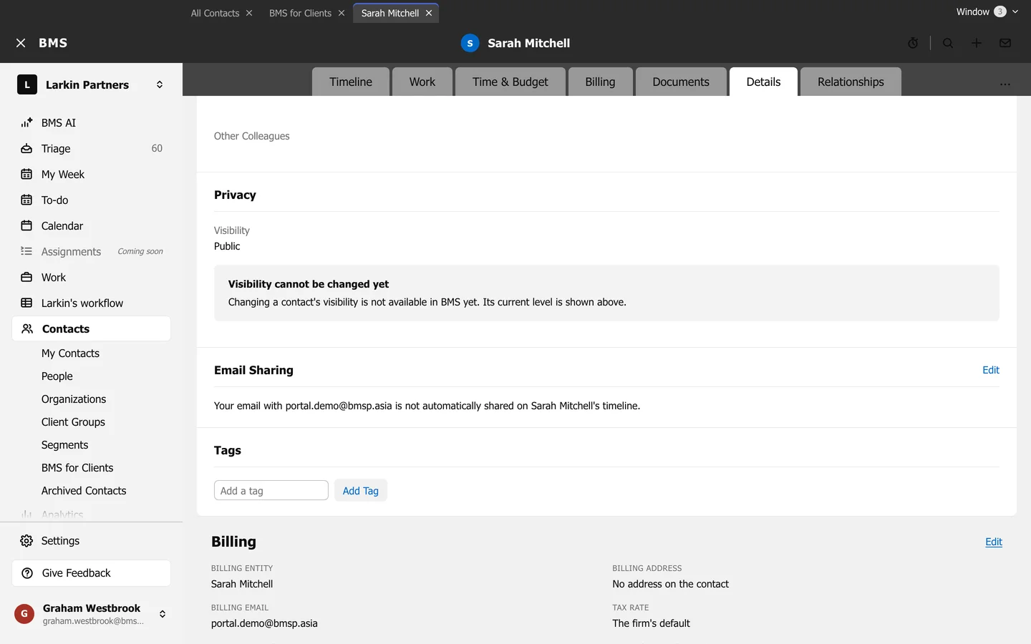
Task: Click the Add Tag button
Action: pyautogui.click(x=361, y=490)
